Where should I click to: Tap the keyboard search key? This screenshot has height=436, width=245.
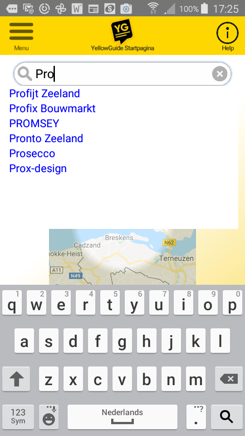227,417
